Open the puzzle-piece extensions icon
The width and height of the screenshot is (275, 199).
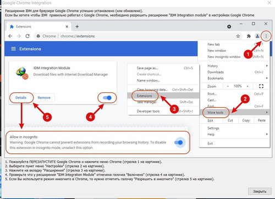tap(249, 36)
